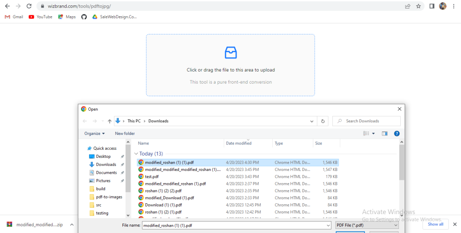Select test.pdf in the file list

[x=152, y=177]
